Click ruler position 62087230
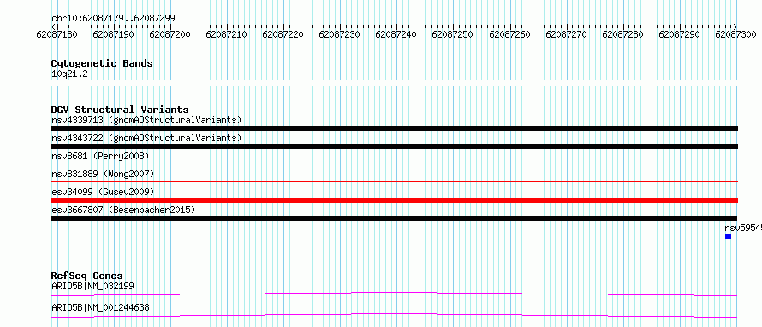762x327 pixels. click(339, 34)
